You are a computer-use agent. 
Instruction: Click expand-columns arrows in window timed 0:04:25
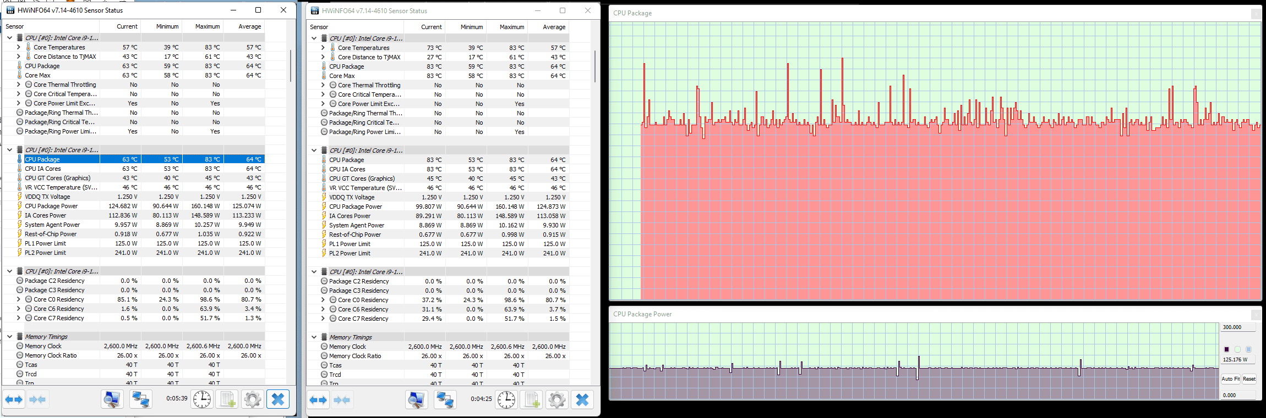click(x=318, y=400)
